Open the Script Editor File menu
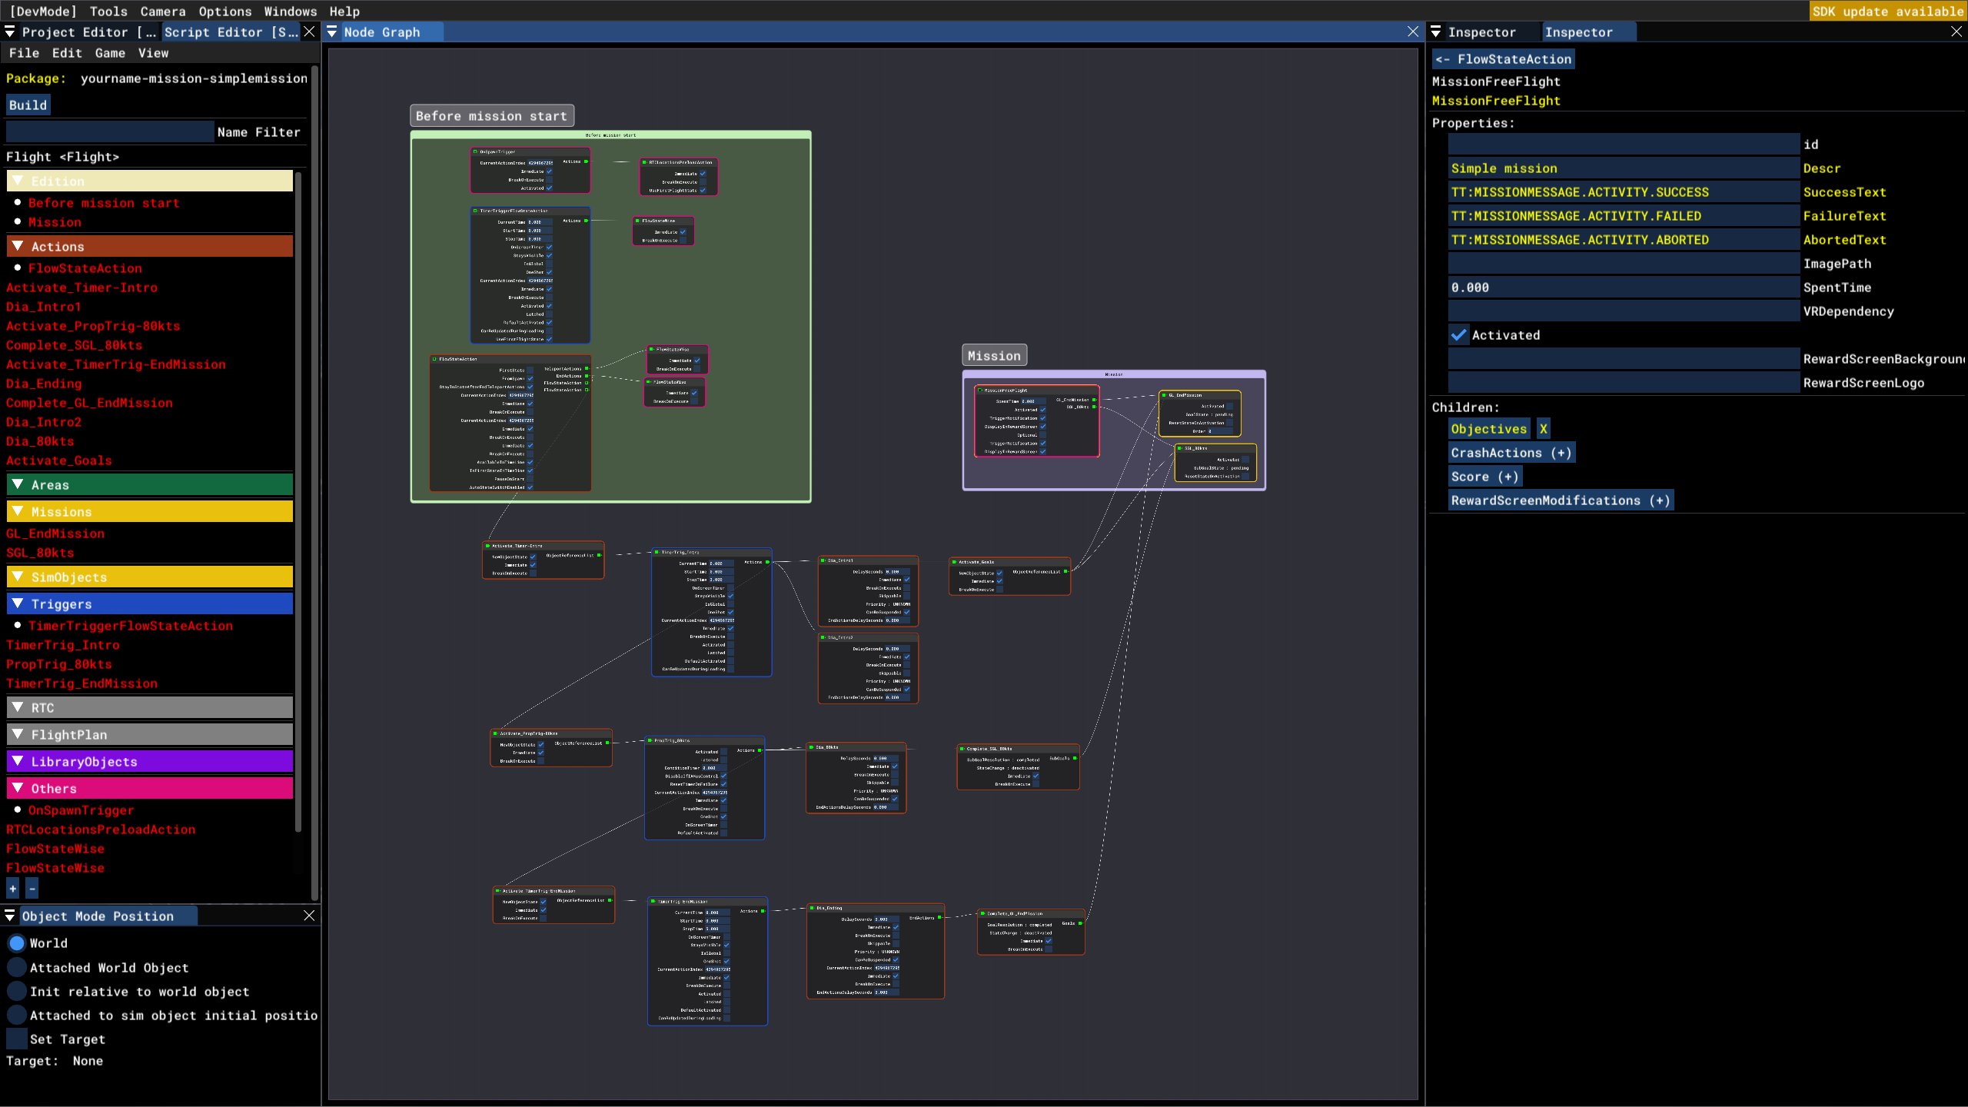This screenshot has width=1968, height=1107. tap(24, 53)
